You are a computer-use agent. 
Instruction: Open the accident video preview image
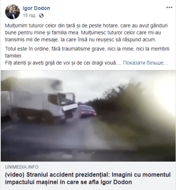tap(88, 116)
